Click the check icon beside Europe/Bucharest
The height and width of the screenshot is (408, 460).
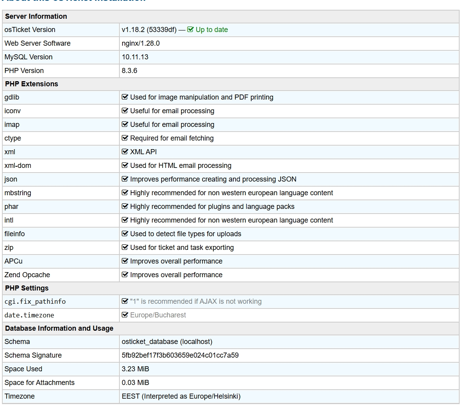coord(125,315)
